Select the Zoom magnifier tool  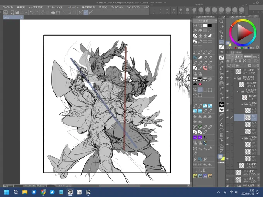(221, 22)
